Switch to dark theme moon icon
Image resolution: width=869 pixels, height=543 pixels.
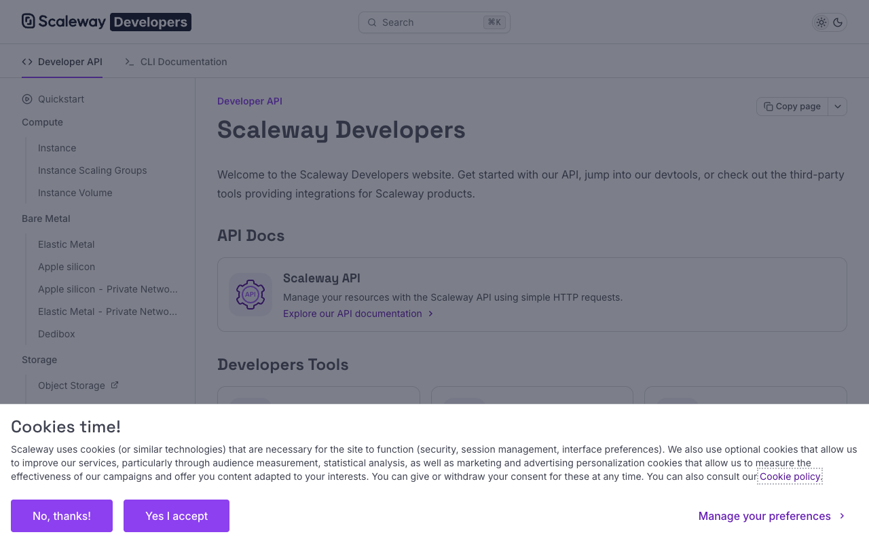[838, 22]
